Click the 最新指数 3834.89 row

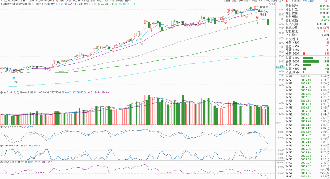[307, 6]
